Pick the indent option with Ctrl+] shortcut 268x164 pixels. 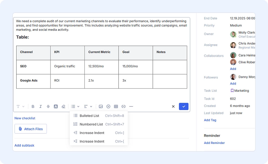tap(91, 133)
